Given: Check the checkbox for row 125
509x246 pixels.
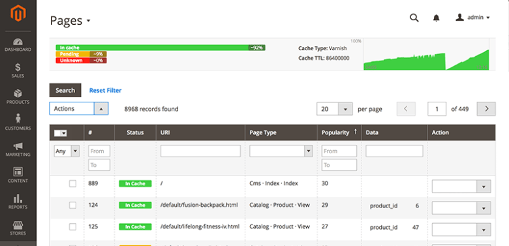Looking at the screenshot, I should [72, 226].
